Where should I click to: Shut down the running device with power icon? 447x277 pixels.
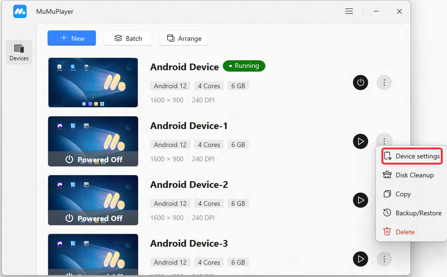click(x=361, y=83)
